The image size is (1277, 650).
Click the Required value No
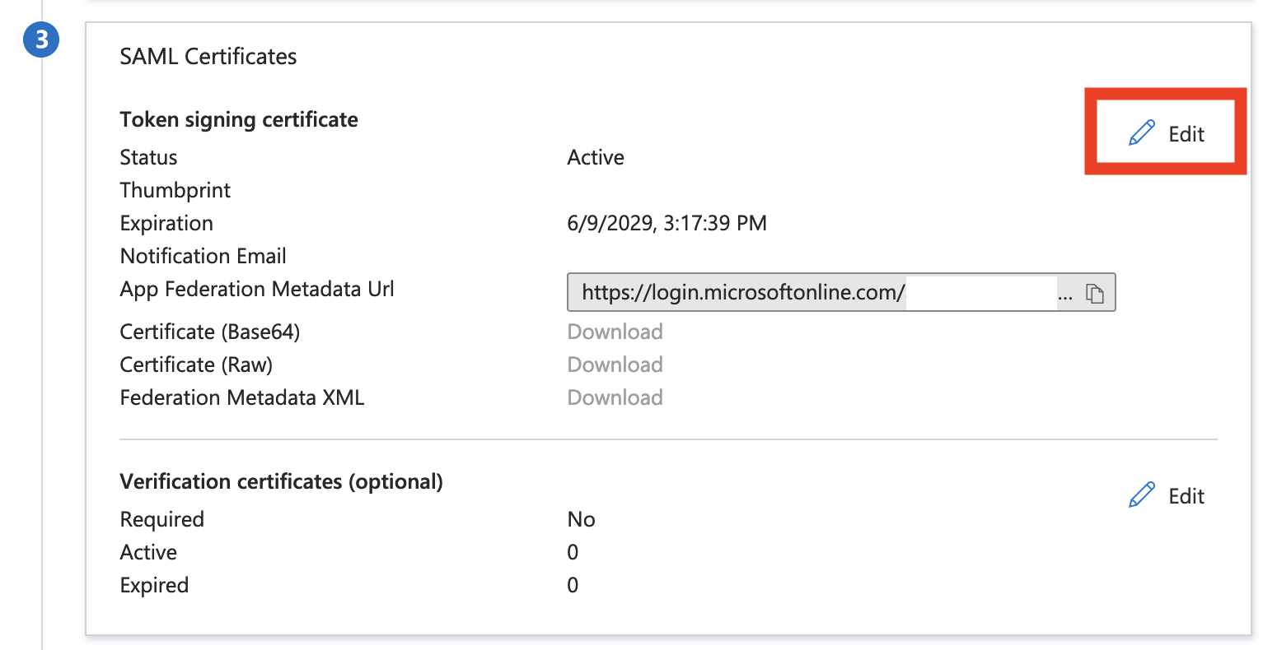[x=581, y=519]
